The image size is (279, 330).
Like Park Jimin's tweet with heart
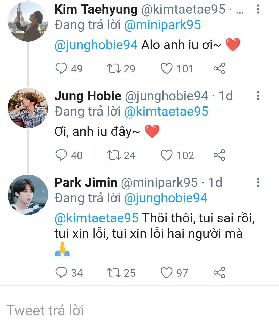167,273
